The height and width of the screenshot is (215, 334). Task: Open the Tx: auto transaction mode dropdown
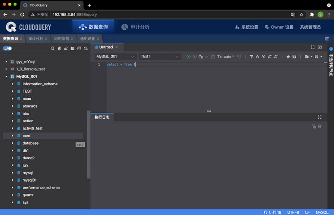pos(225,57)
